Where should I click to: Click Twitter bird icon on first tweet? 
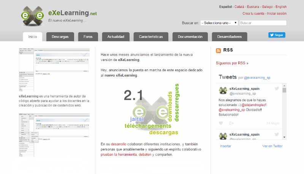click(x=277, y=88)
